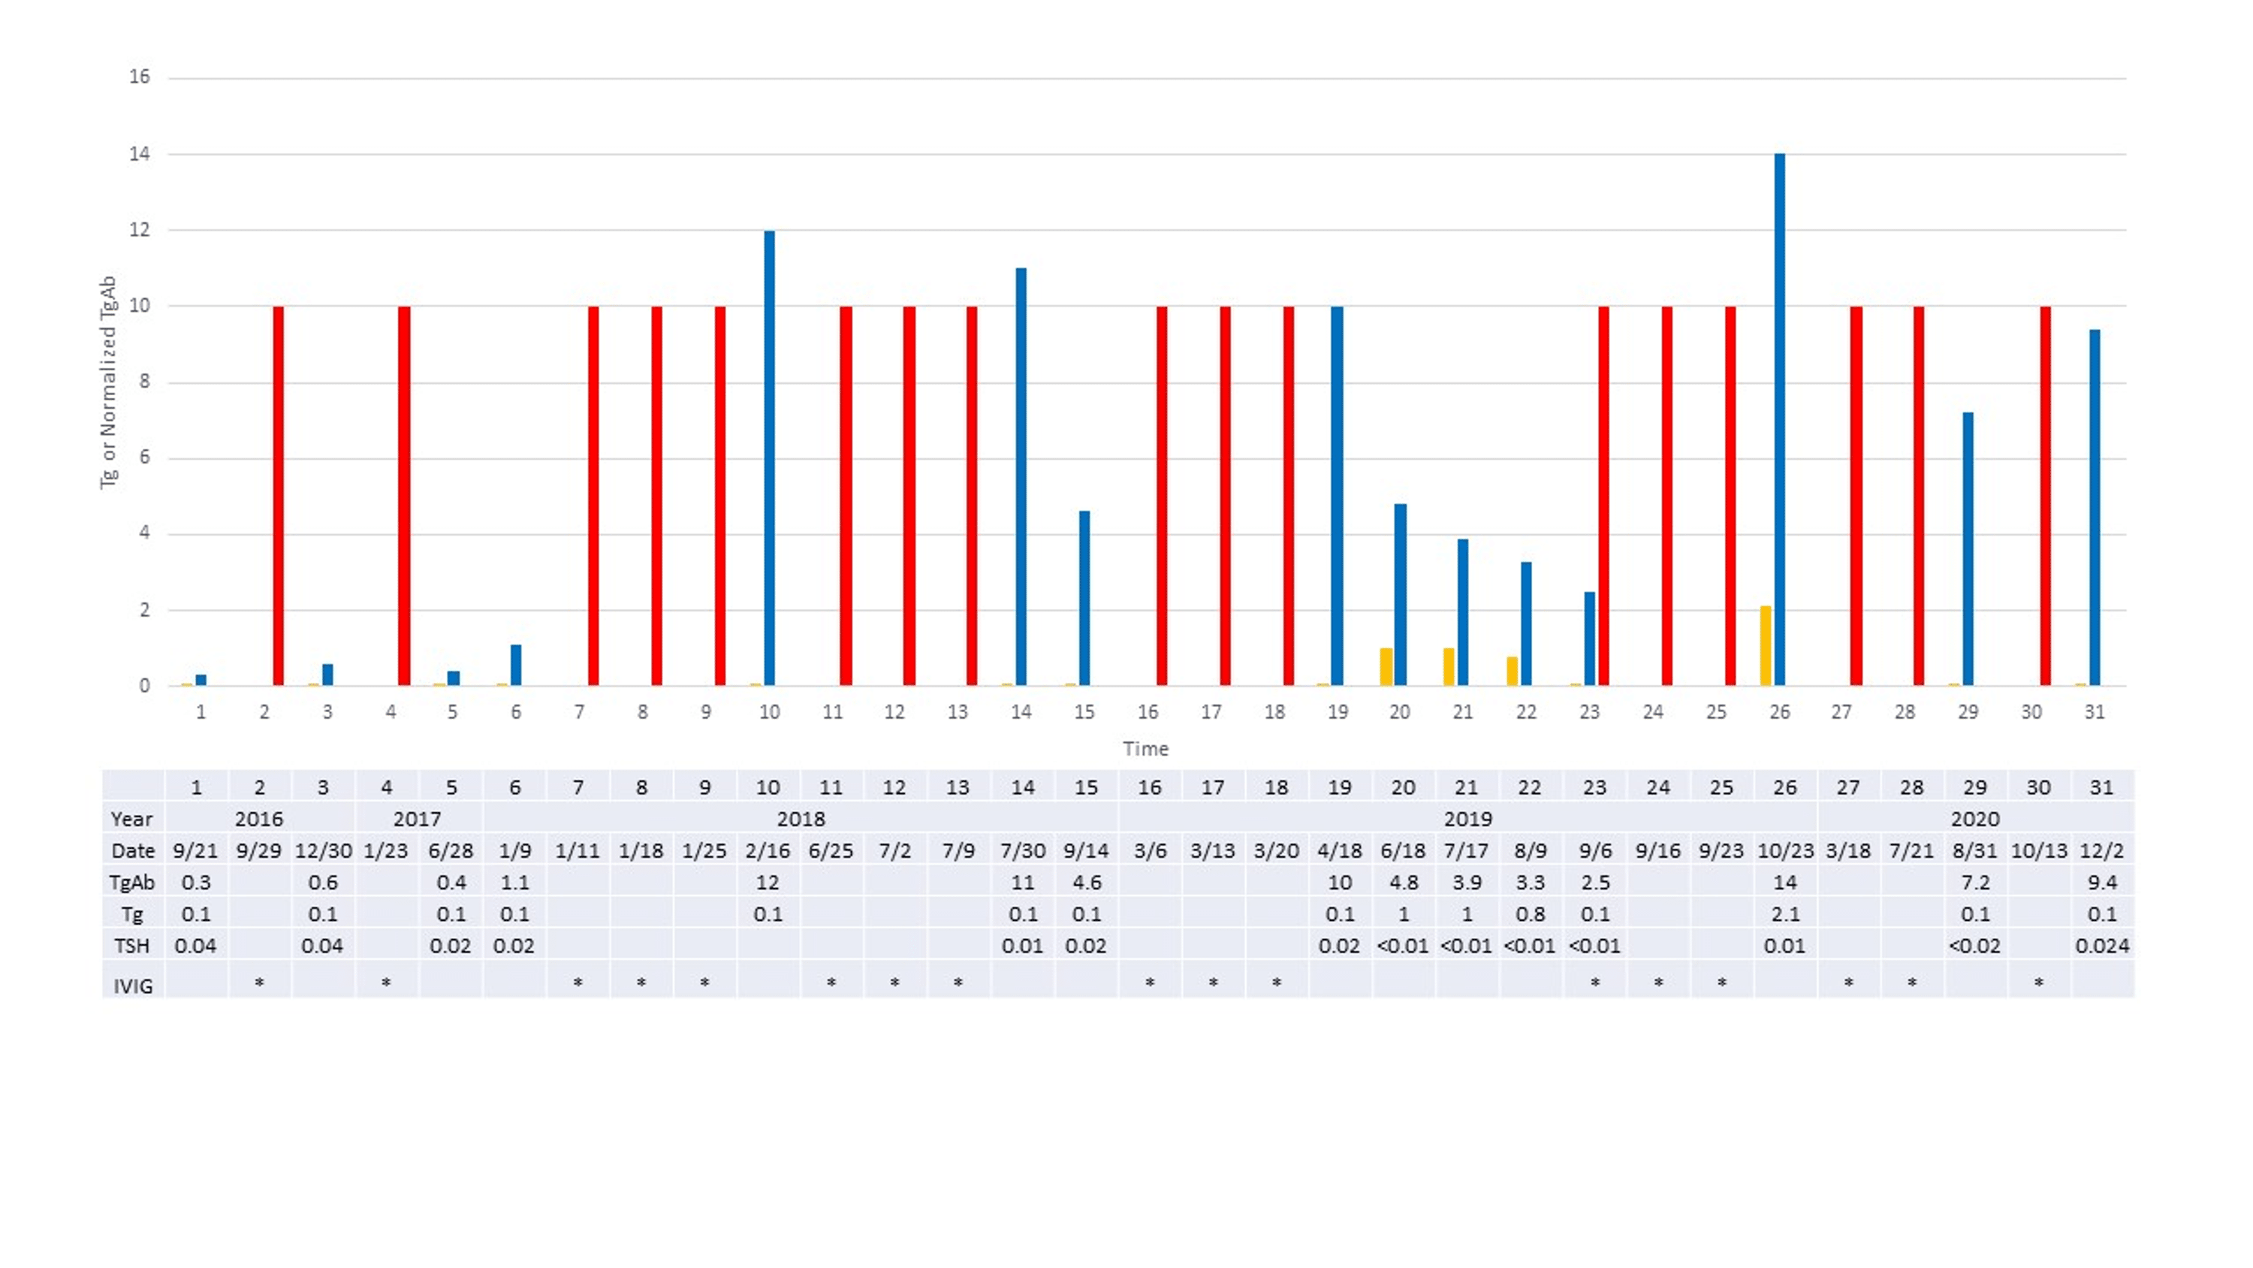
Task: Click the 'Time' x-axis title
Action: click(x=1145, y=748)
